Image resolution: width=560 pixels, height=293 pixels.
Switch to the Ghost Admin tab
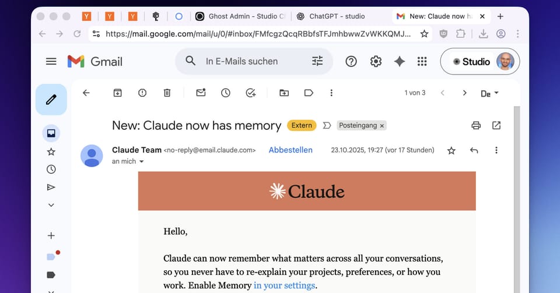tap(239, 16)
